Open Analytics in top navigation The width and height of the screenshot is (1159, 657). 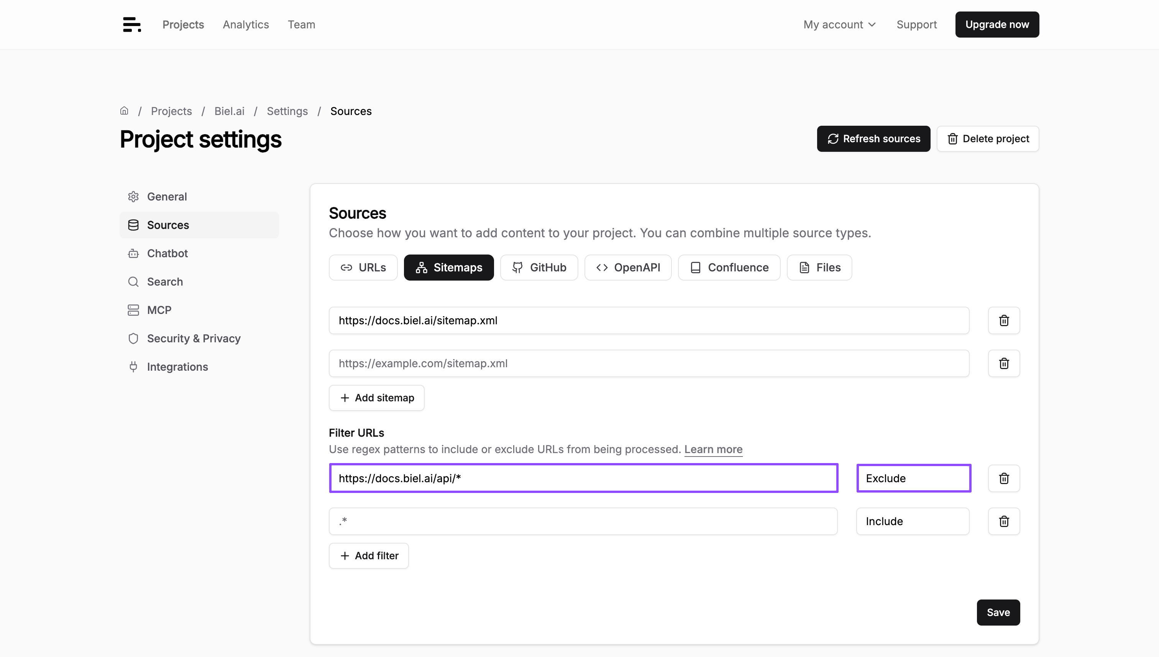coord(246,25)
